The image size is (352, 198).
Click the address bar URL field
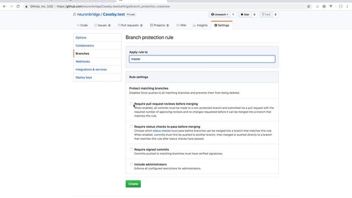click(113, 7)
